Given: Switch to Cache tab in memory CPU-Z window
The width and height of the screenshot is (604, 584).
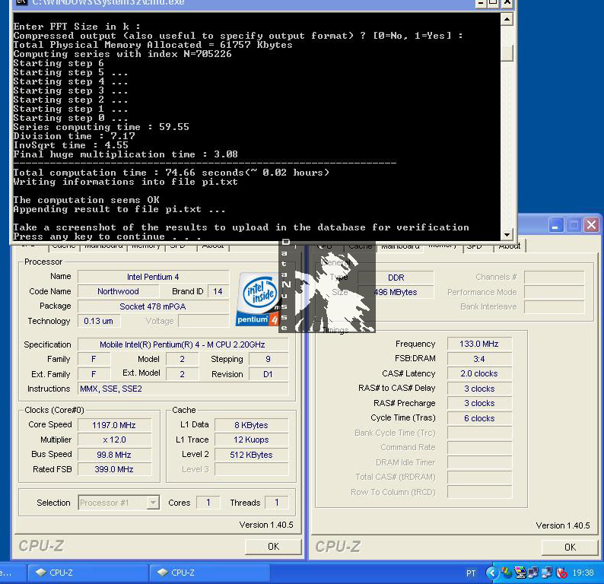Looking at the screenshot, I should (x=361, y=246).
